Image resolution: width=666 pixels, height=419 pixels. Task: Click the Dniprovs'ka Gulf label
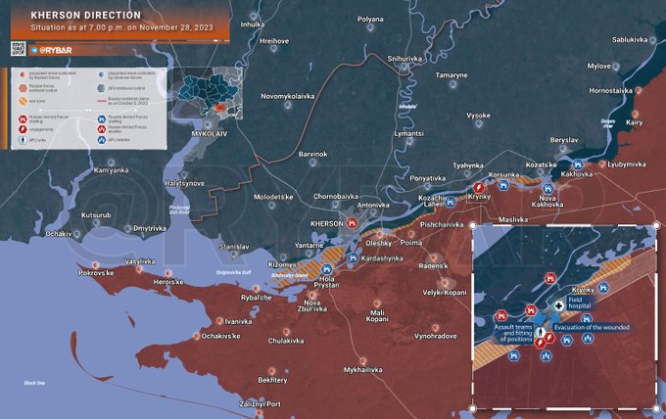(234, 272)
